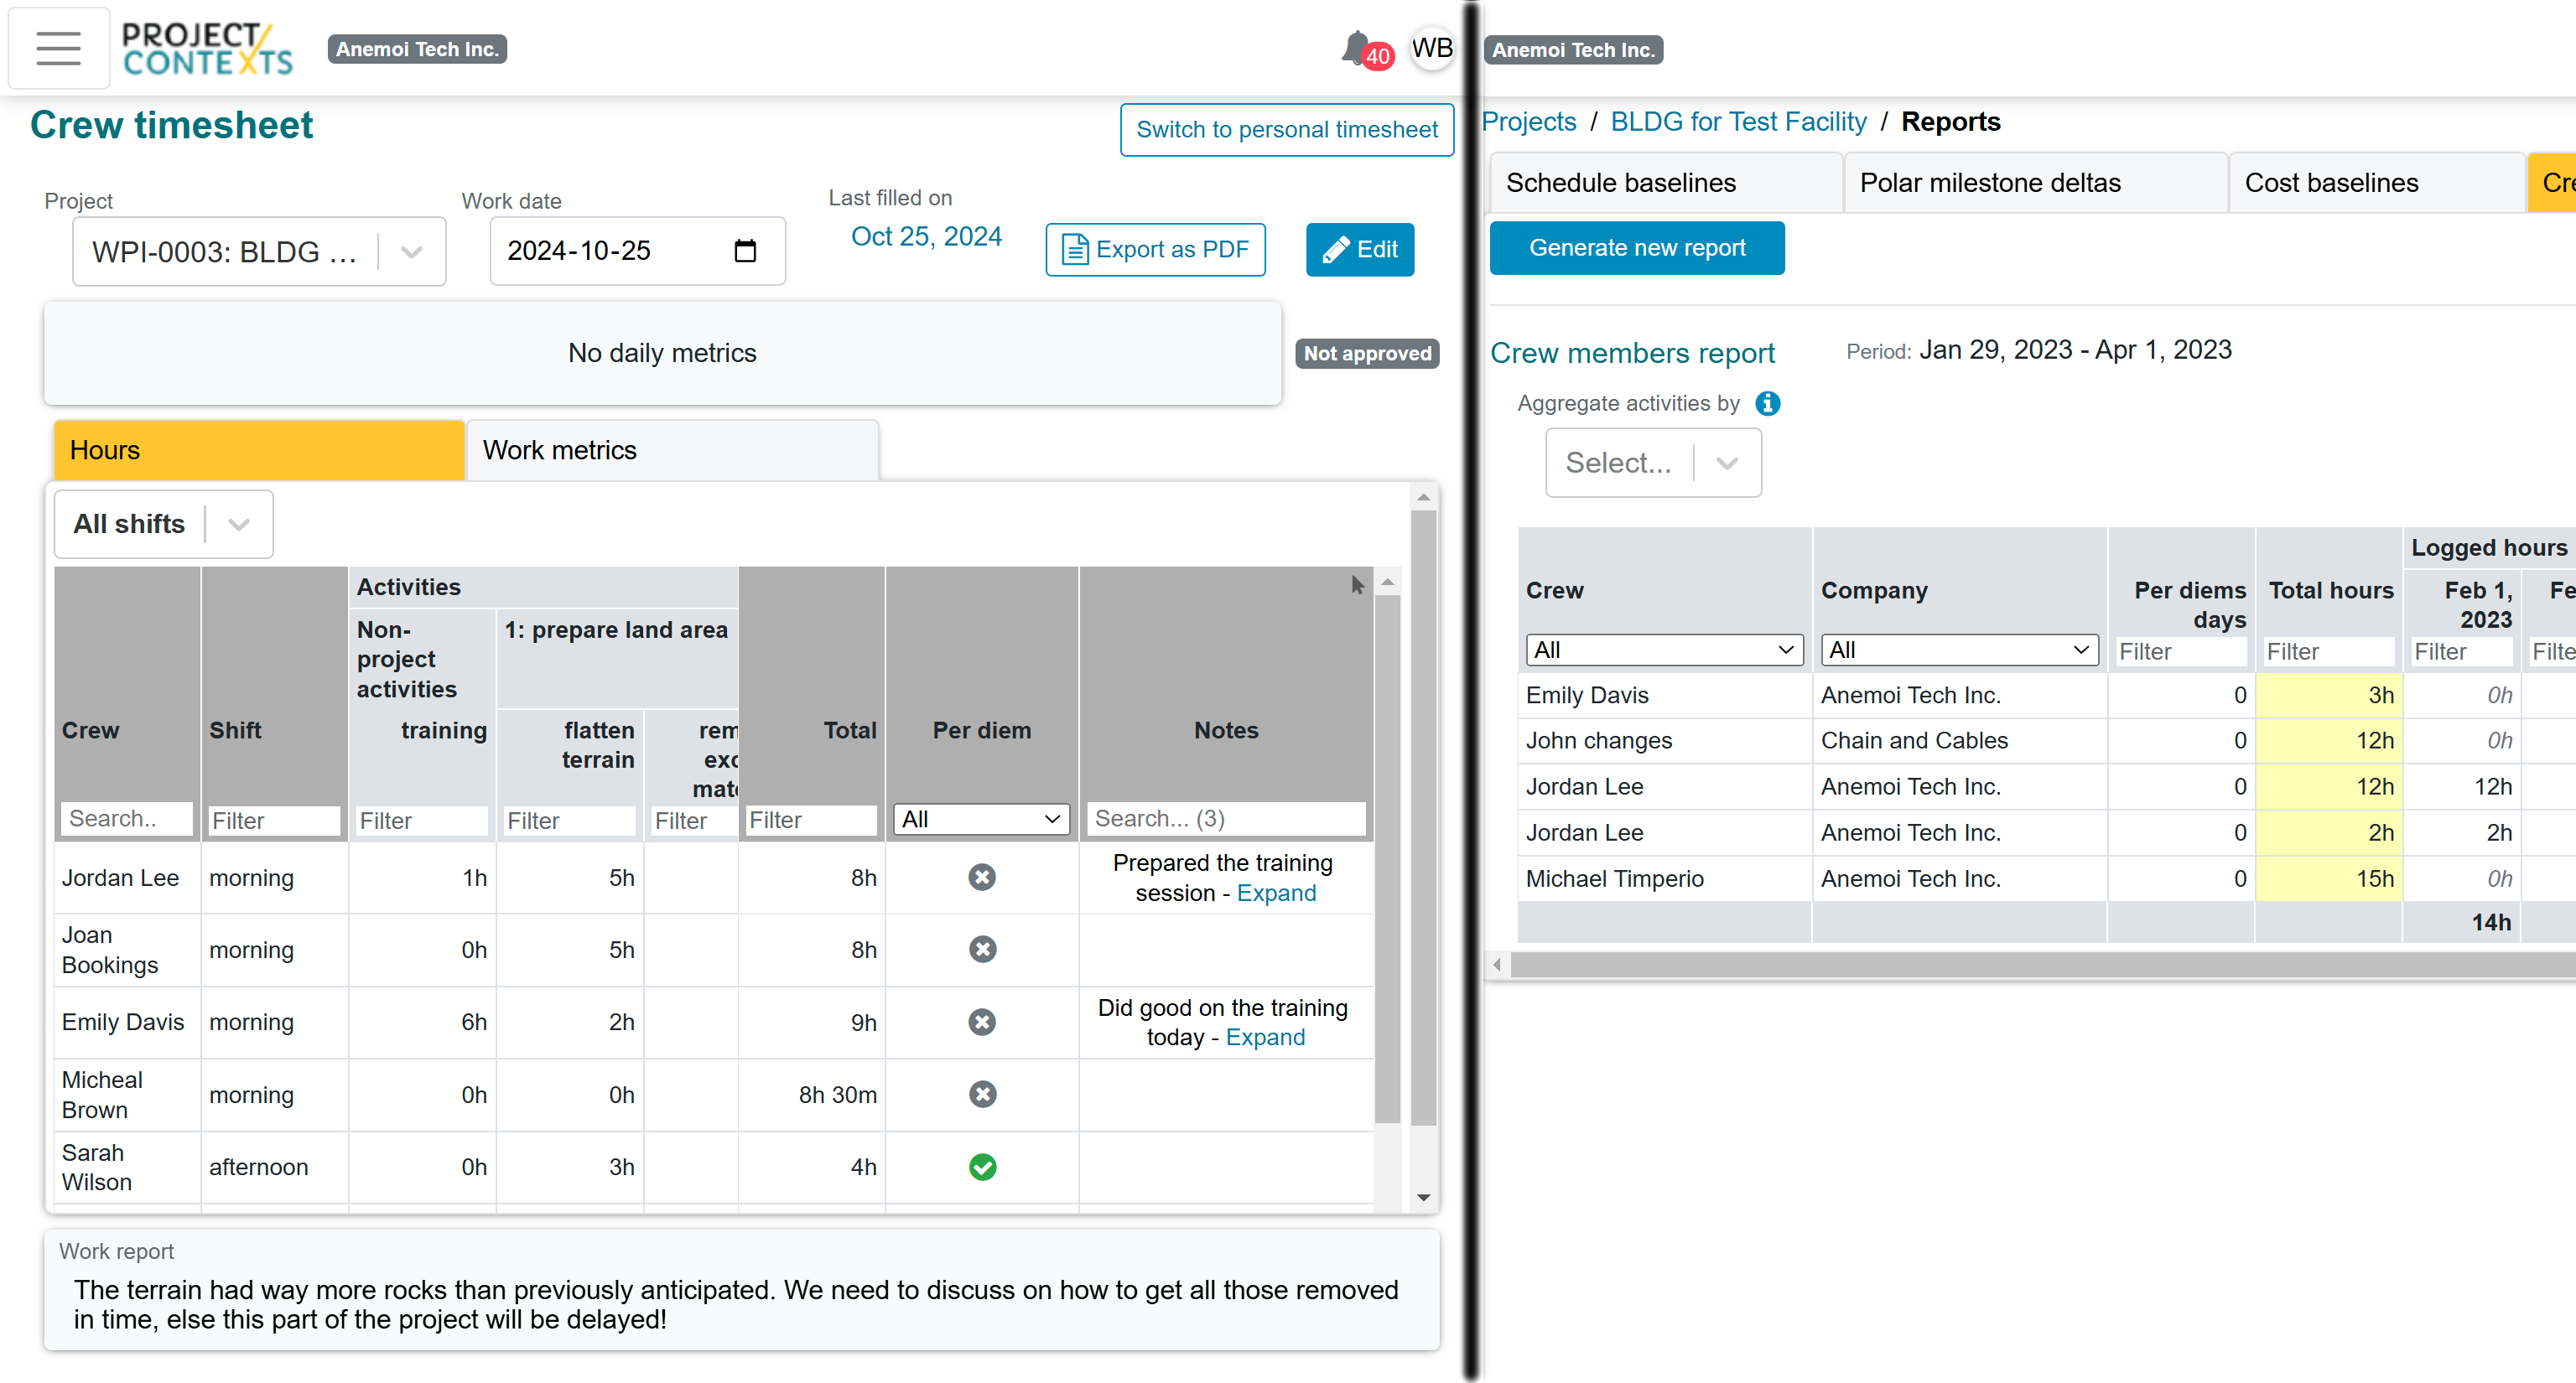The width and height of the screenshot is (2576, 1383).
Task: Click Sarah Wilson's green per diem checkmark
Action: pyautogui.click(x=983, y=1166)
